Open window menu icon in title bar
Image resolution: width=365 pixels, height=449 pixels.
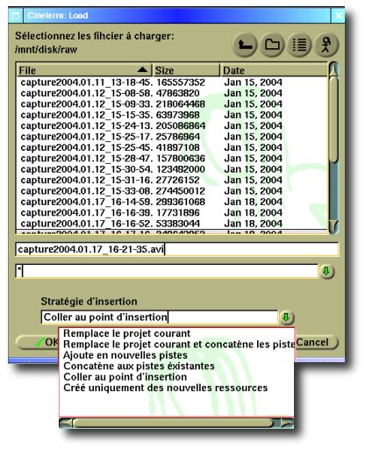[x=16, y=15]
